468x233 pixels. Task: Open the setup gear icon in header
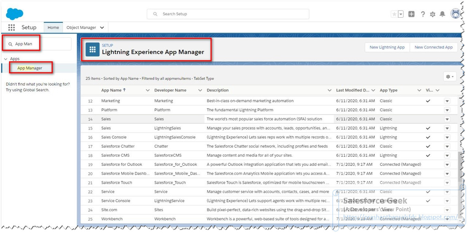point(432,14)
